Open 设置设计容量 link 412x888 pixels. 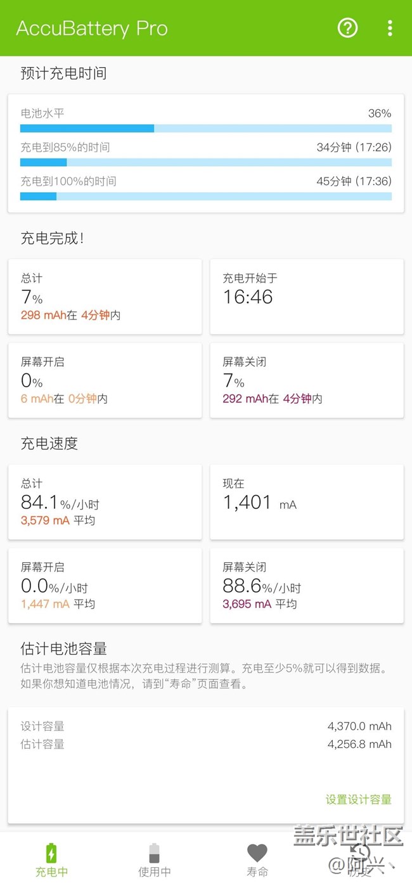pyautogui.click(x=358, y=799)
